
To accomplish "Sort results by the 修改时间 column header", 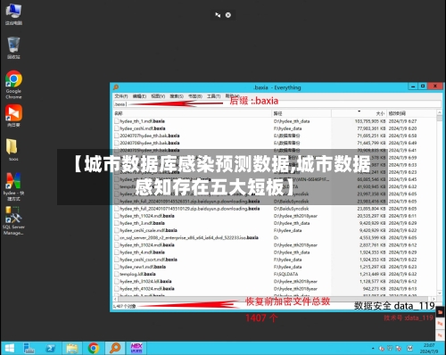I will (x=412, y=113).
